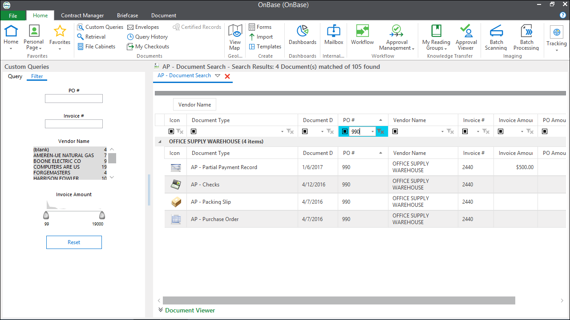Click the Vendor Name grouping chip

tap(194, 105)
